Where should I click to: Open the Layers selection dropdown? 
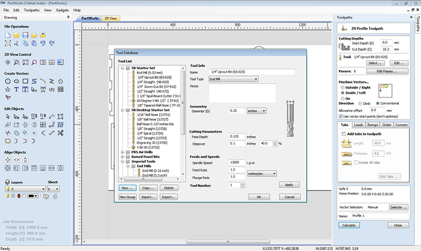click(25, 189)
